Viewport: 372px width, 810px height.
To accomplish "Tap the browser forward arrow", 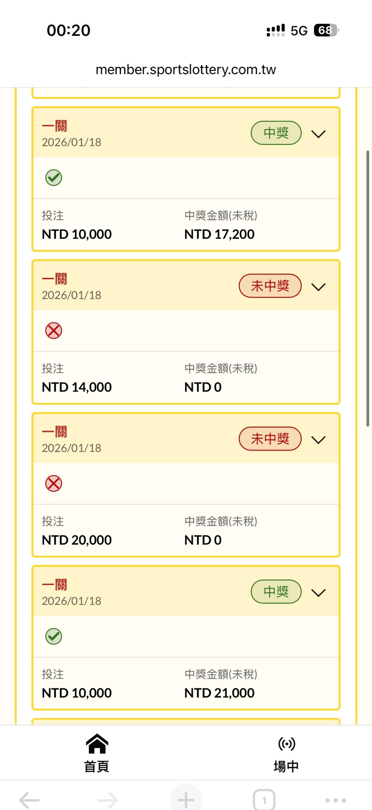I will click(x=107, y=800).
